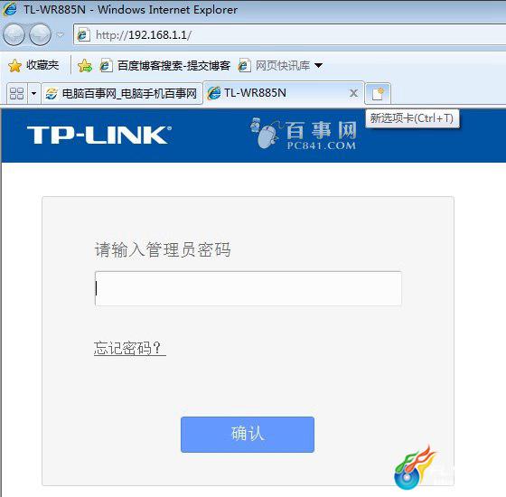This screenshot has height=497, width=506.
Task: Click the add to favorites bar star icon
Action: tap(85, 65)
